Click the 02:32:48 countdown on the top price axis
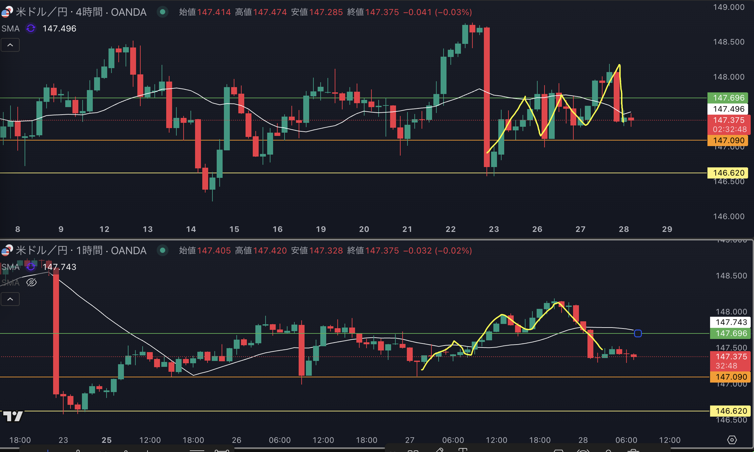Viewport: 754px width, 452px height. (730, 129)
